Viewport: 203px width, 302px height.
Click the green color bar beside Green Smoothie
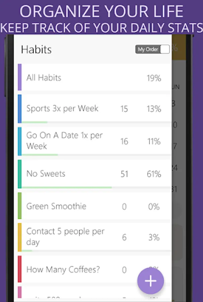coord(20,206)
